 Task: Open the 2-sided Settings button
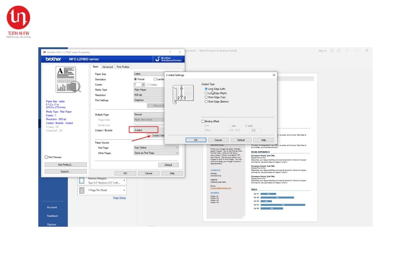(156, 136)
